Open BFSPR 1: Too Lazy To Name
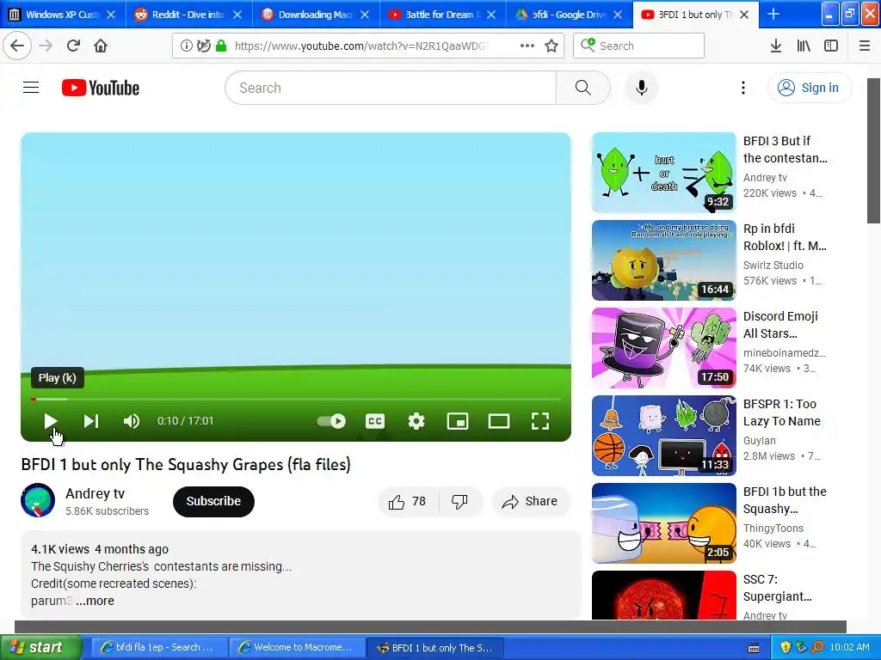Viewport: 881px width, 660px height. click(781, 412)
